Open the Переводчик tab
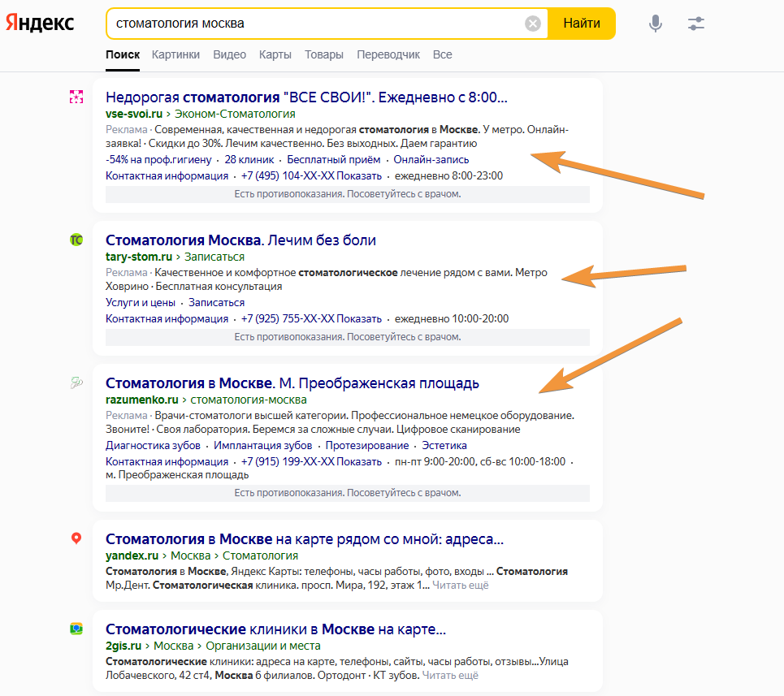 (388, 54)
